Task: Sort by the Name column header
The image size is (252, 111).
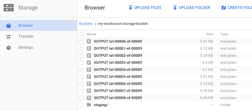Action: coord(92,34)
